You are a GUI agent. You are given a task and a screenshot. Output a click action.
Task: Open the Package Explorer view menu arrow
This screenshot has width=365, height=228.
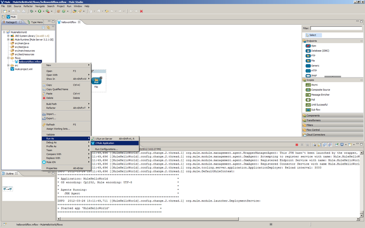pos(53,27)
